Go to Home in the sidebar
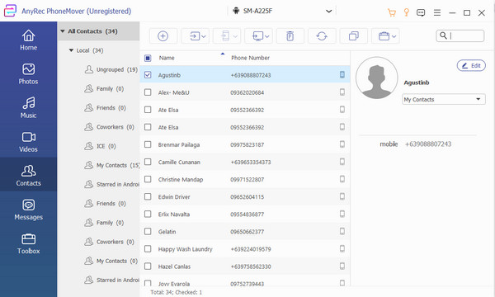This screenshot has height=297, width=495. pos(28,40)
